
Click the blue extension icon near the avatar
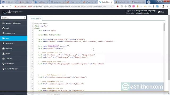click(158, 6)
